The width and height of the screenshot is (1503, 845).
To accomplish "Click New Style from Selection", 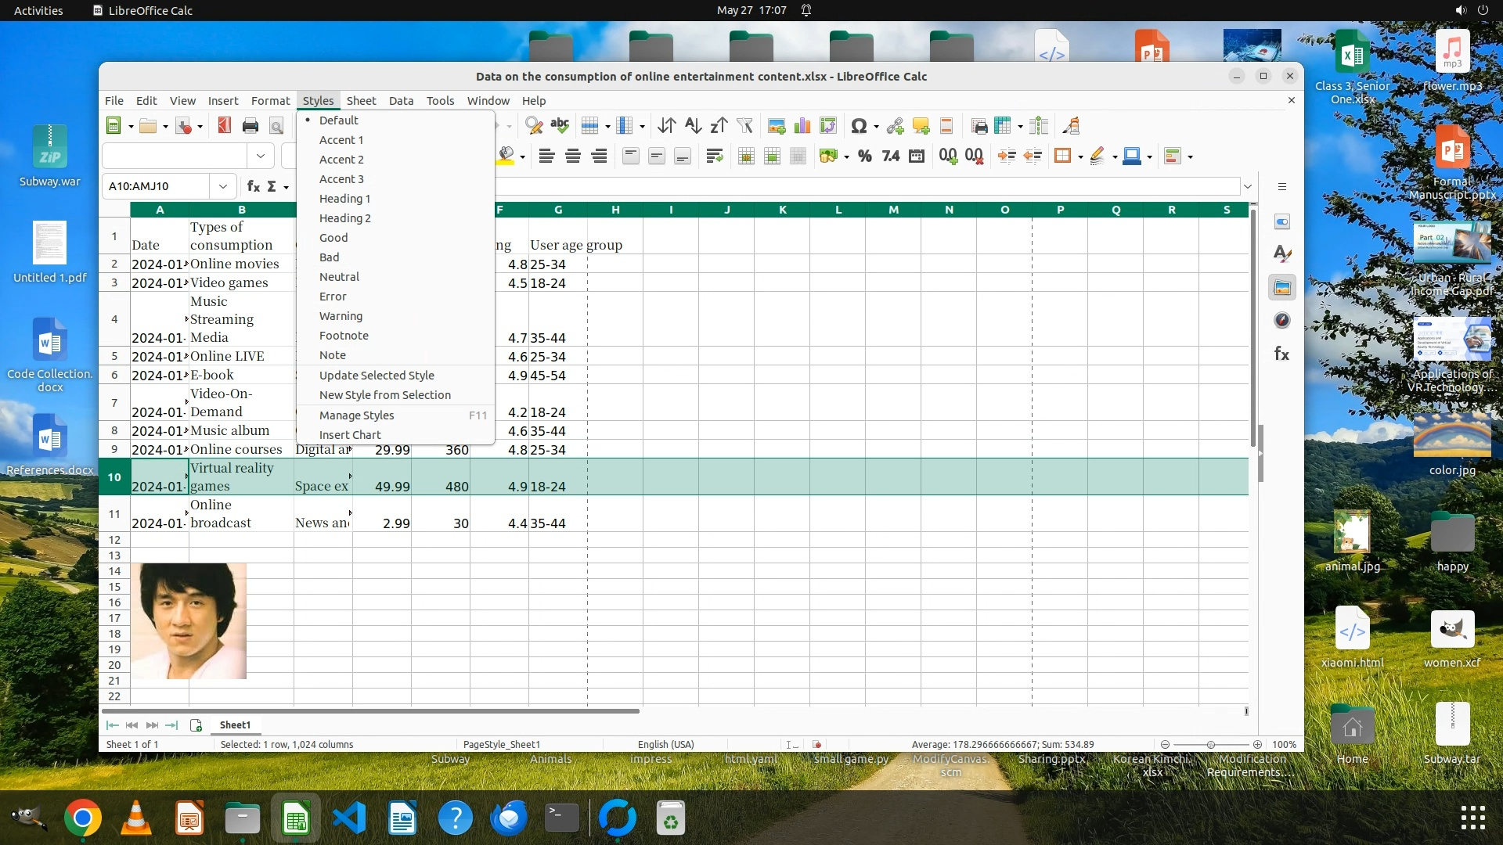I will tap(384, 395).
